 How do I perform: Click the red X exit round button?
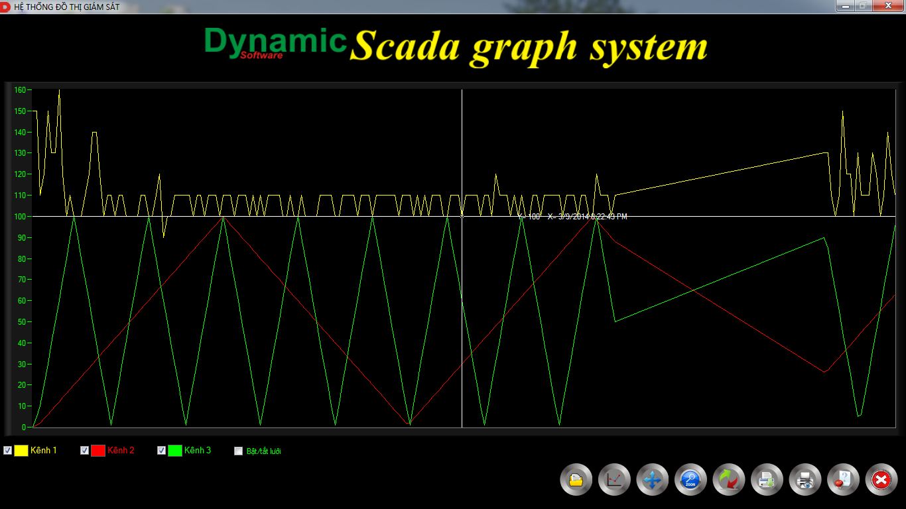pyautogui.click(x=881, y=480)
